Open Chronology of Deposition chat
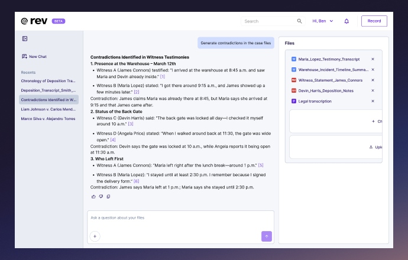Viewport: 408px width, 260px height. [48, 80]
